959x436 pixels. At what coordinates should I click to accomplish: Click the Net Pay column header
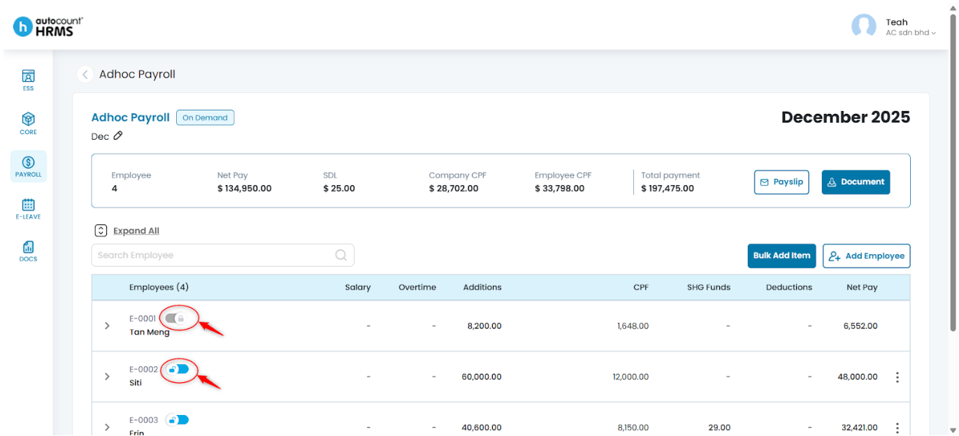click(x=861, y=287)
